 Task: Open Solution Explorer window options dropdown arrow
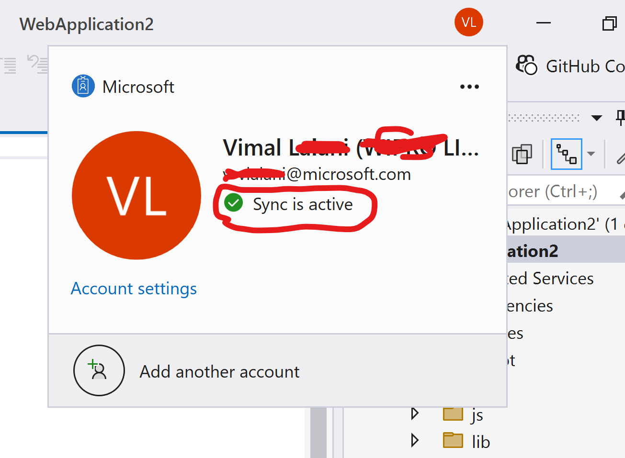tap(596, 118)
